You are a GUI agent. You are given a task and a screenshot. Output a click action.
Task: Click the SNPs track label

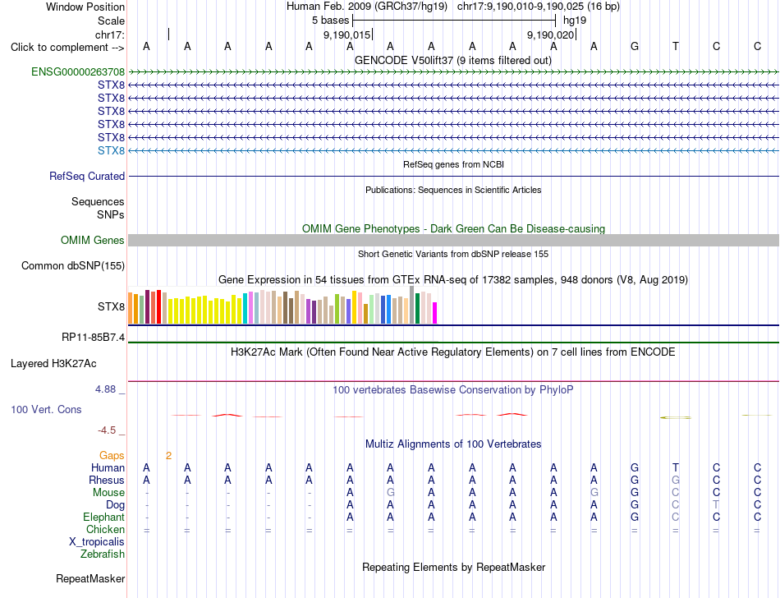pos(111,215)
